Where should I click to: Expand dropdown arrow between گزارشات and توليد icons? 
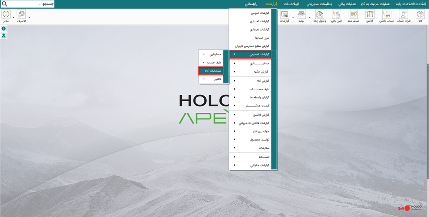[293, 17]
